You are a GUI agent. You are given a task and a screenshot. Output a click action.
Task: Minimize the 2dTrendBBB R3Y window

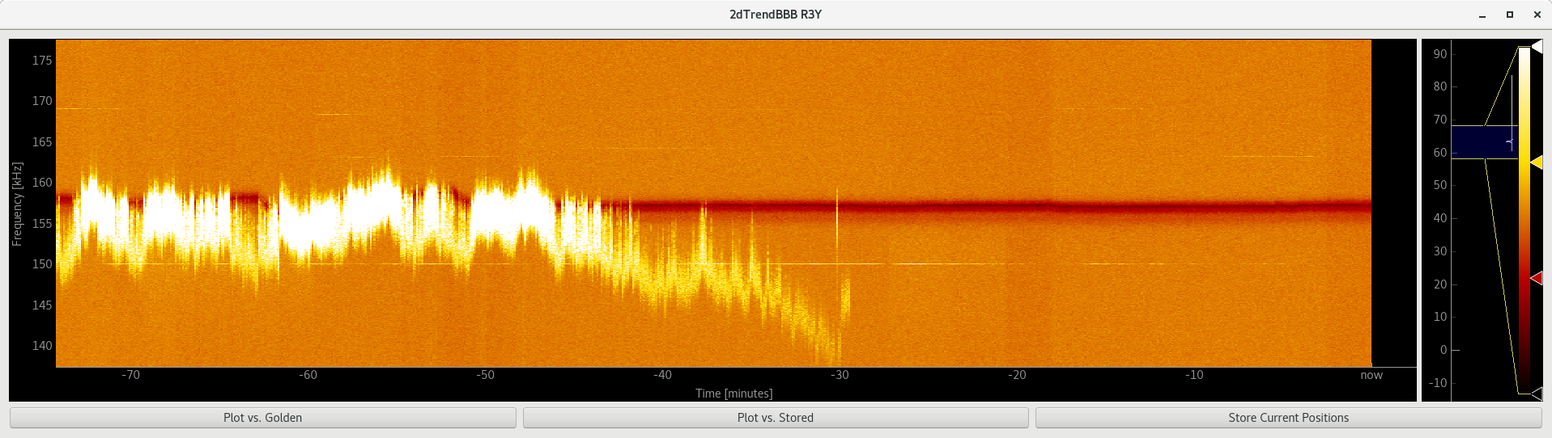[x=1482, y=15]
